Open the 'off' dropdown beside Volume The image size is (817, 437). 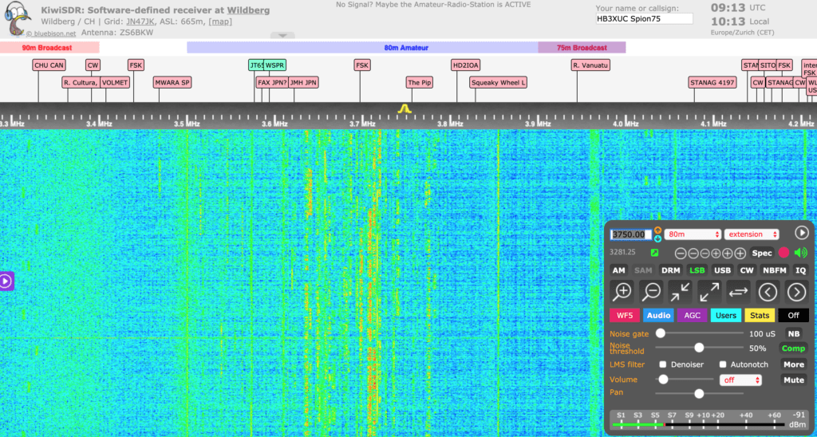click(740, 380)
